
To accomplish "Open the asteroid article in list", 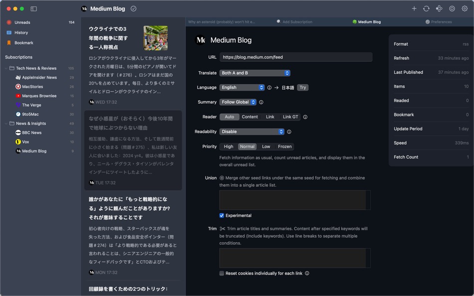I will pyautogui.click(x=133, y=150).
